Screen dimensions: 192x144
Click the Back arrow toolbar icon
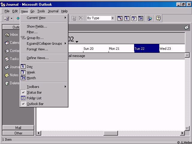18,19
